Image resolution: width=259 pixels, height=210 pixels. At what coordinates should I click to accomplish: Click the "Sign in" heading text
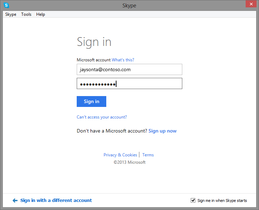point(94,42)
